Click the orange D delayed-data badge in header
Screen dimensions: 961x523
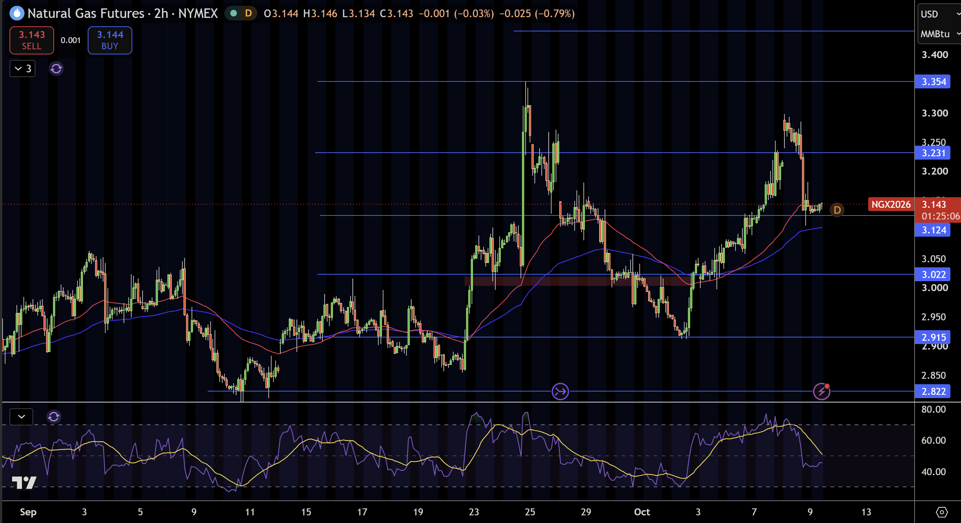(x=248, y=14)
